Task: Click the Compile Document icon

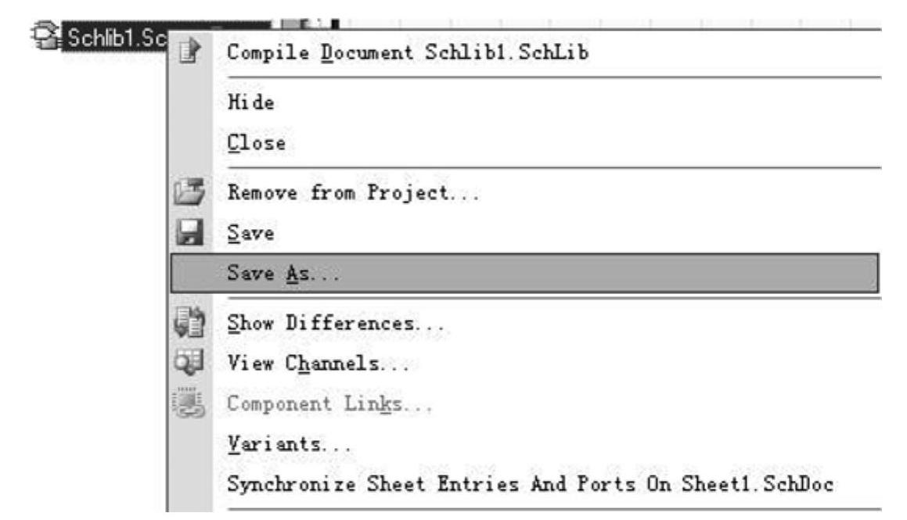Action: [x=189, y=52]
